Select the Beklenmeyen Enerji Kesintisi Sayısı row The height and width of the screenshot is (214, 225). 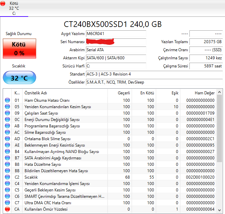(110, 145)
